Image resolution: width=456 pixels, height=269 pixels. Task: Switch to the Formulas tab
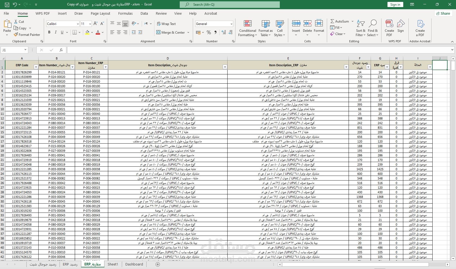click(x=126, y=13)
